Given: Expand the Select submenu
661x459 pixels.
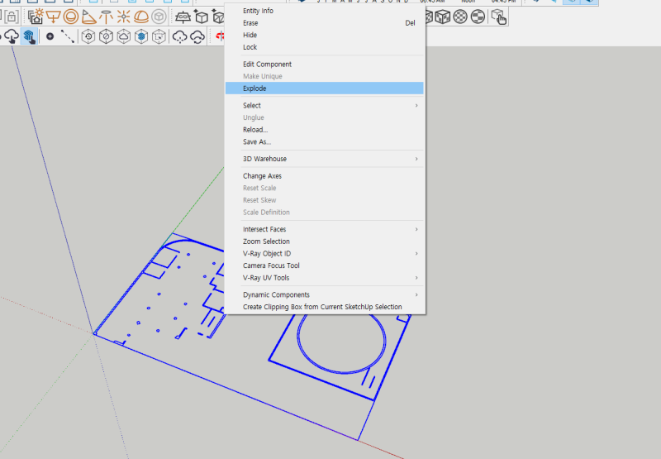Looking at the screenshot, I should (x=324, y=106).
